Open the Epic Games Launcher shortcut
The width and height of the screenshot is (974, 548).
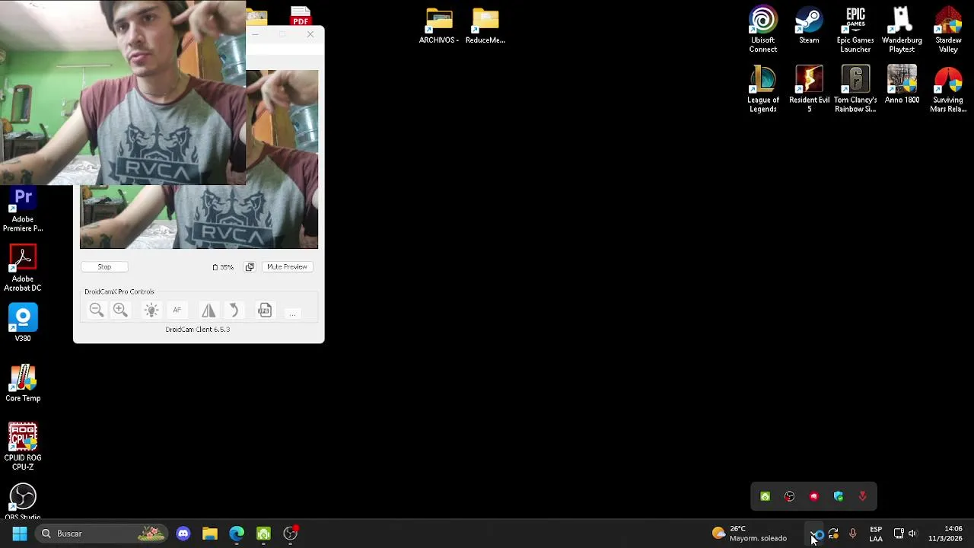[x=855, y=30]
